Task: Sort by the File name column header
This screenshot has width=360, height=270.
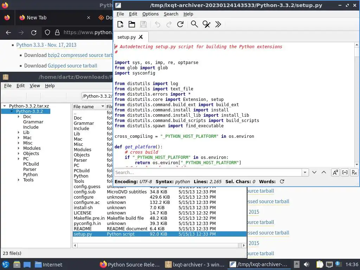Action: [89, 107]
